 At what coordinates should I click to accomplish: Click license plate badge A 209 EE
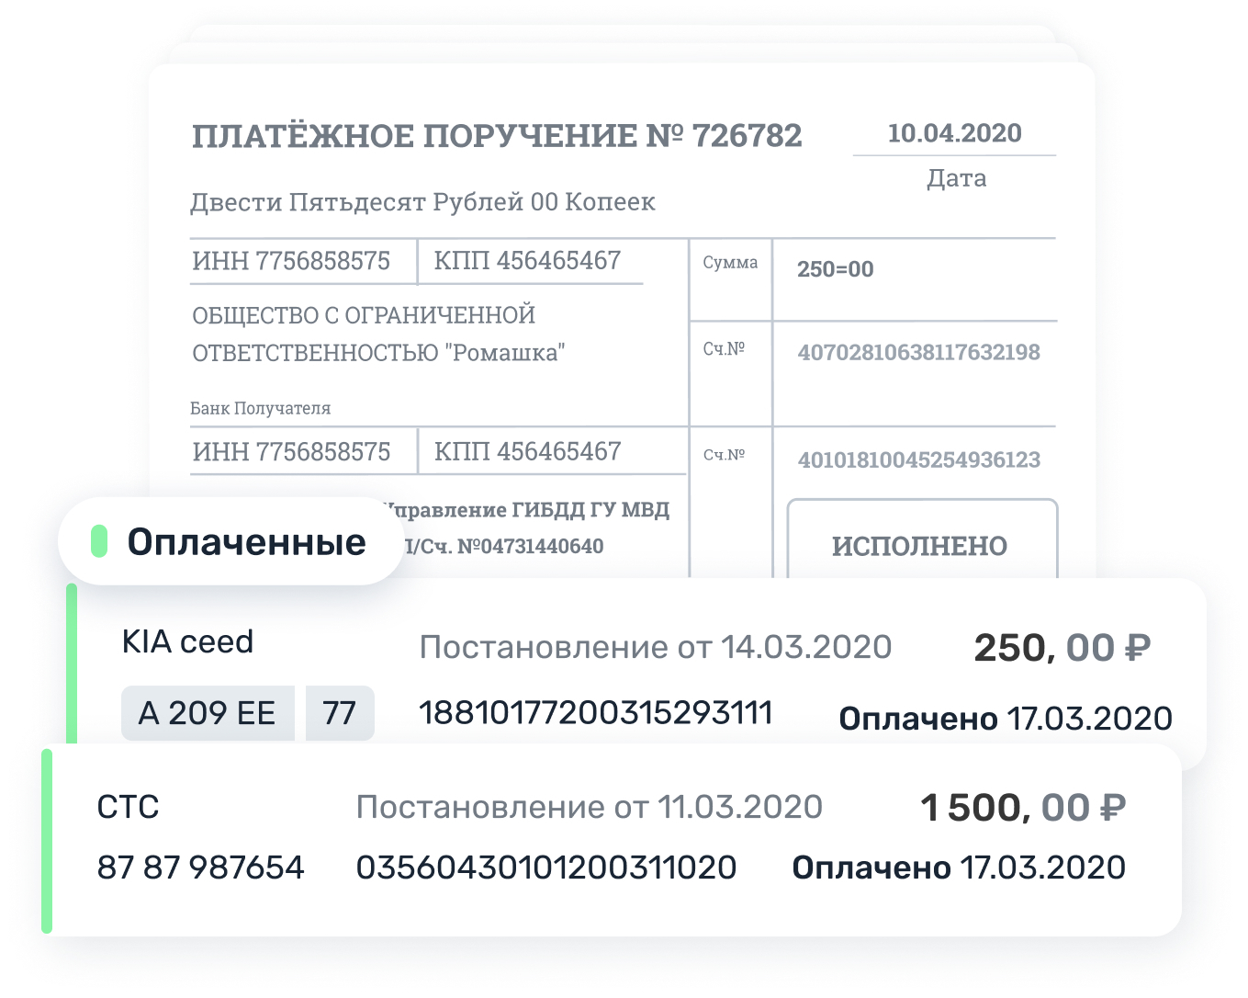coord(208,713)
